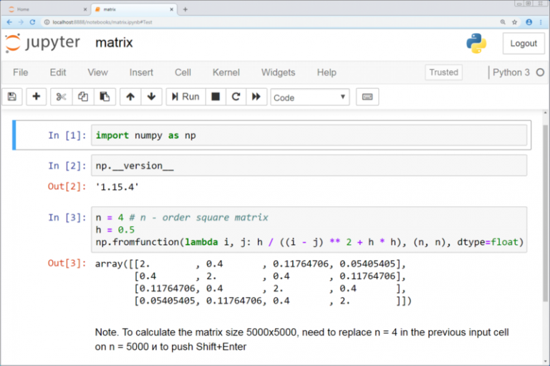Restart the kernel with circular arrow
550x366 pixels.
pos(235,97)
